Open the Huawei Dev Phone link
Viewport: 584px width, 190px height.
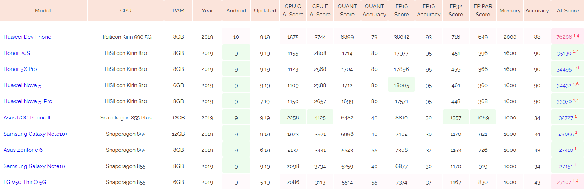tap(27, 37)
